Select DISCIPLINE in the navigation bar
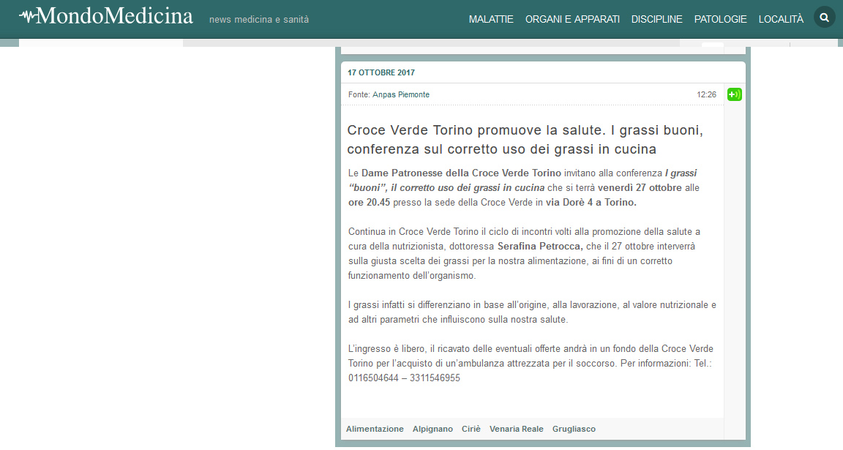This screenshot has height=450, width=843. click(656, 19)
